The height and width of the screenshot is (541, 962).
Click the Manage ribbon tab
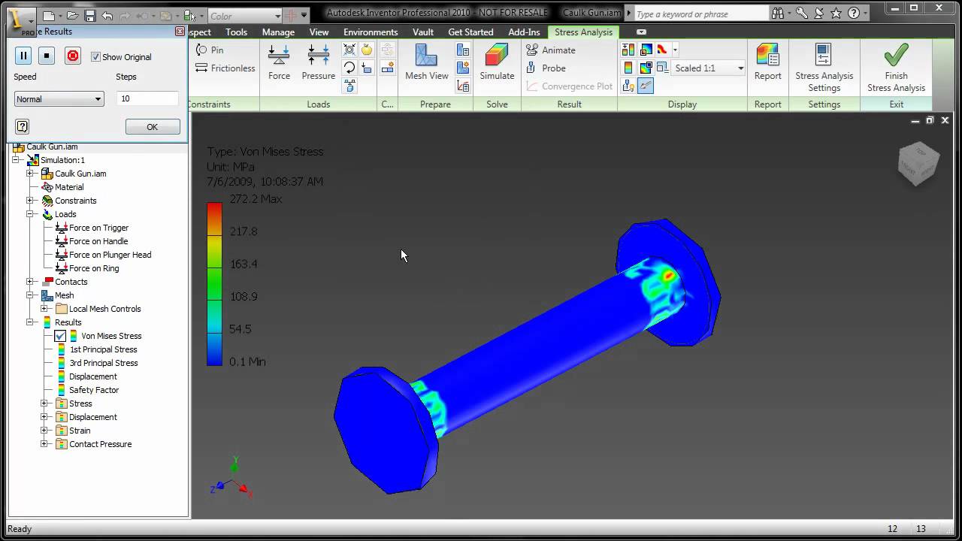click(x=278, y=32)
